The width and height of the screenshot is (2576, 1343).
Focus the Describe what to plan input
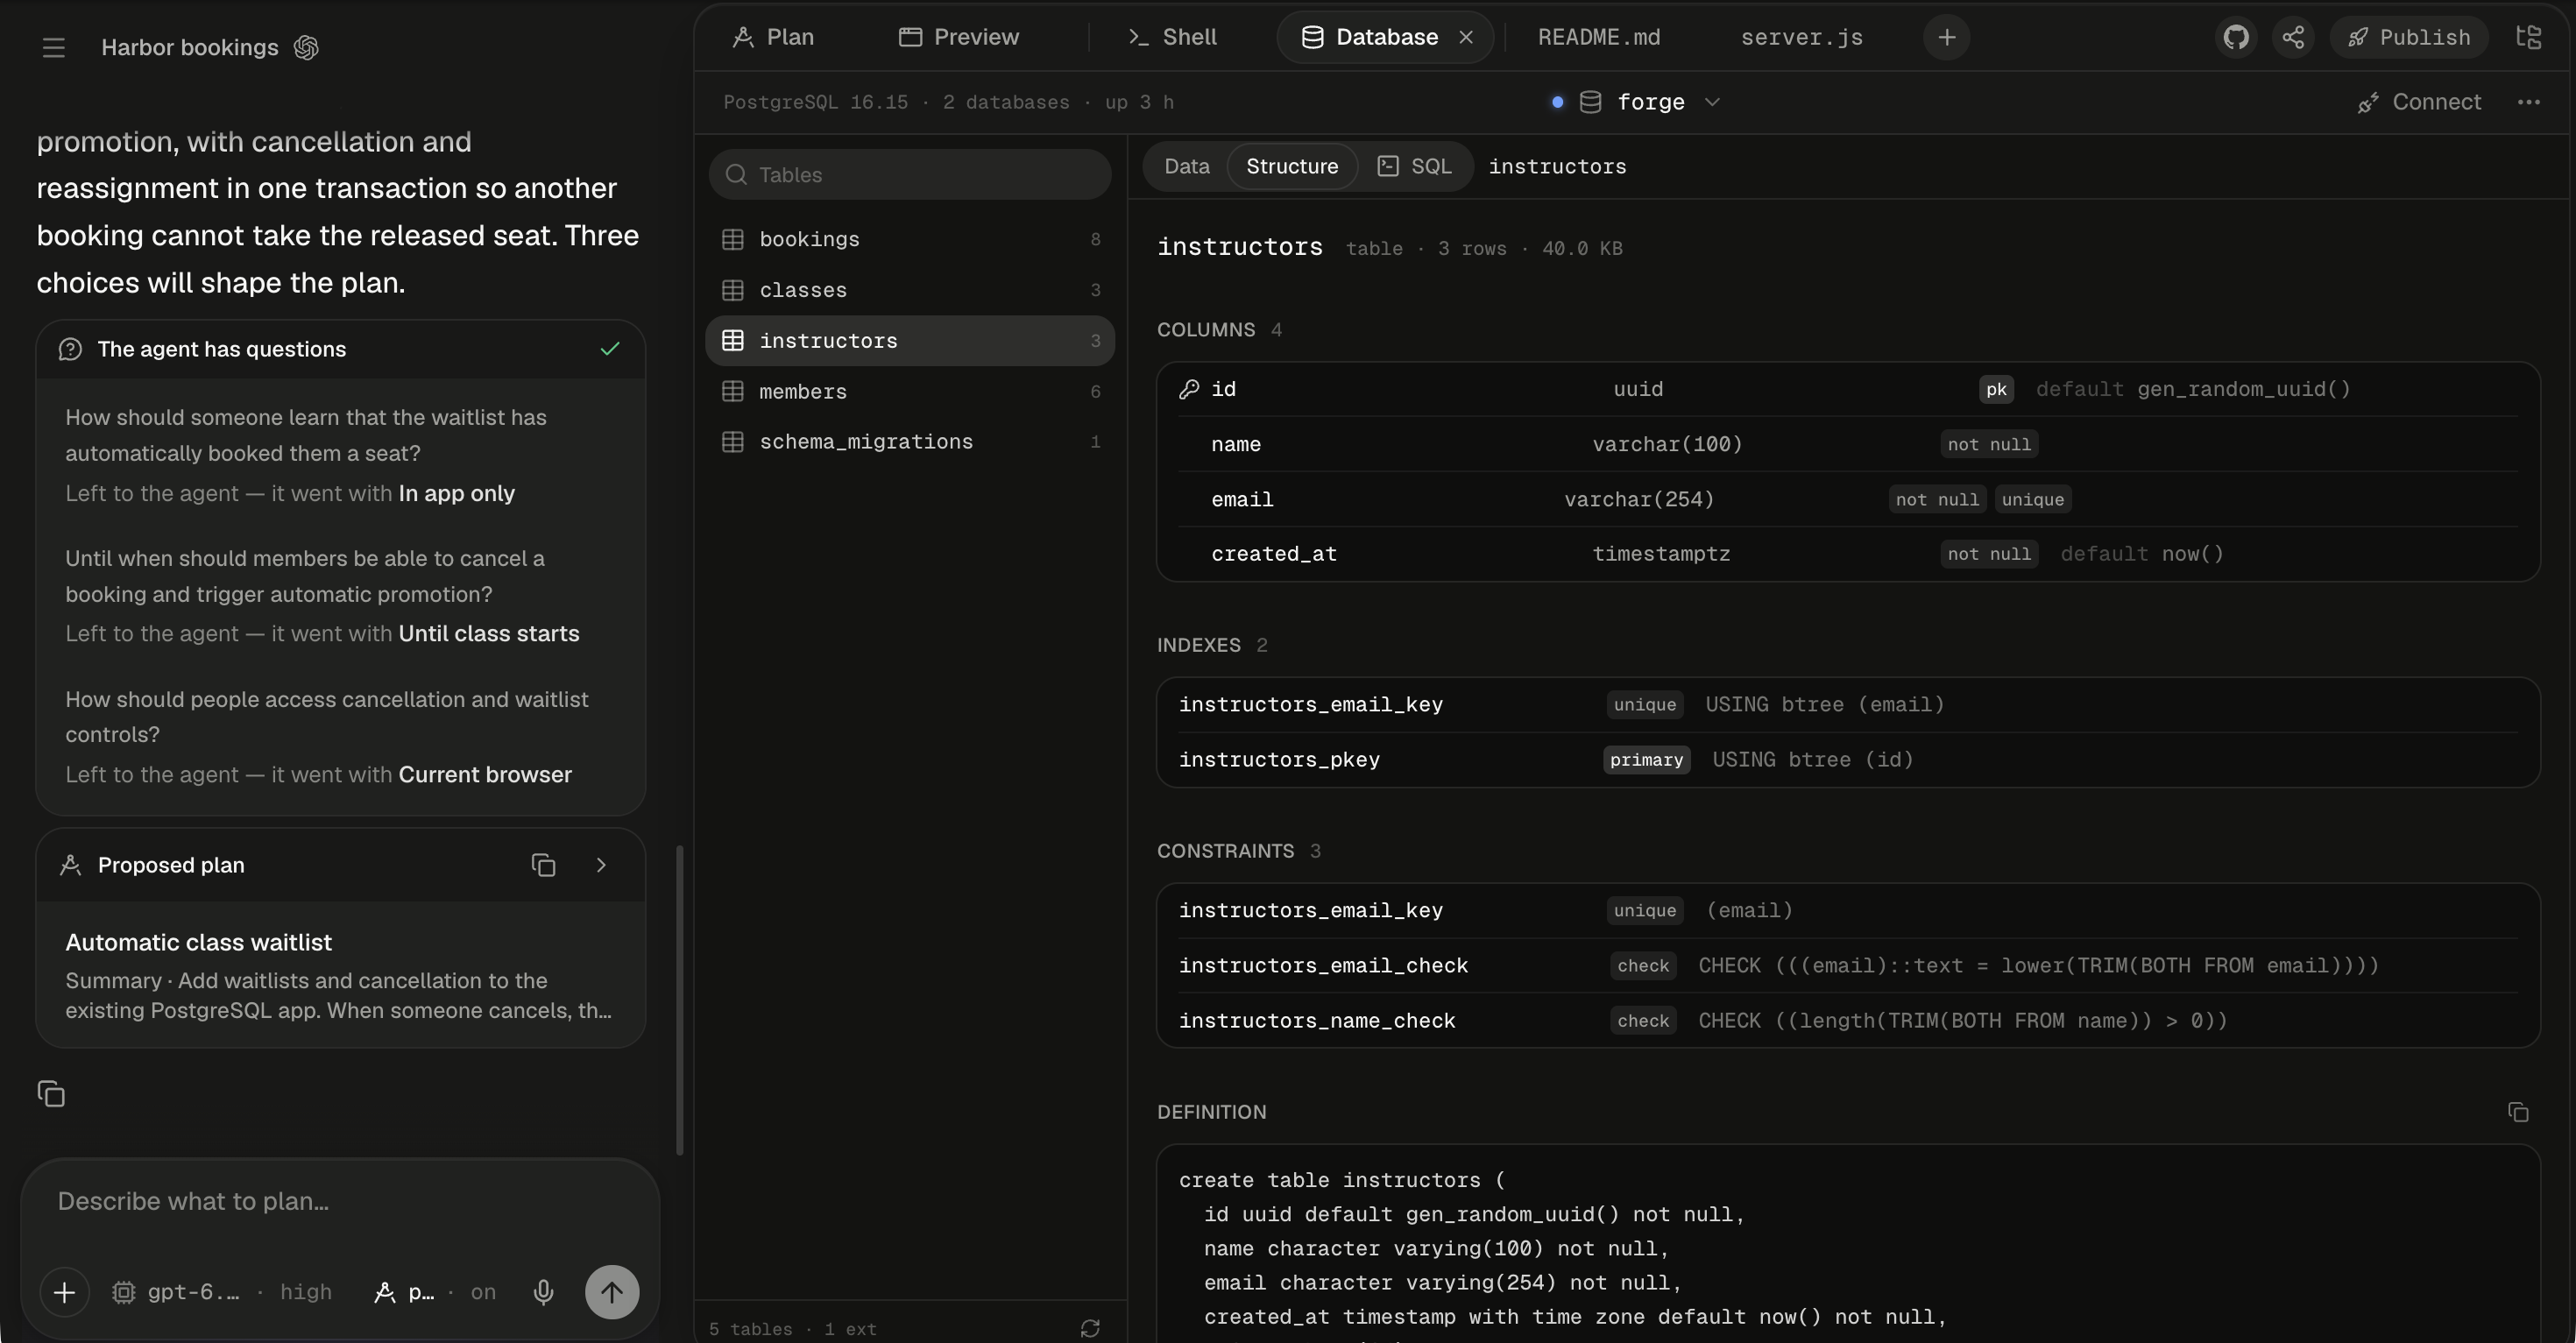coord(340,1202)
